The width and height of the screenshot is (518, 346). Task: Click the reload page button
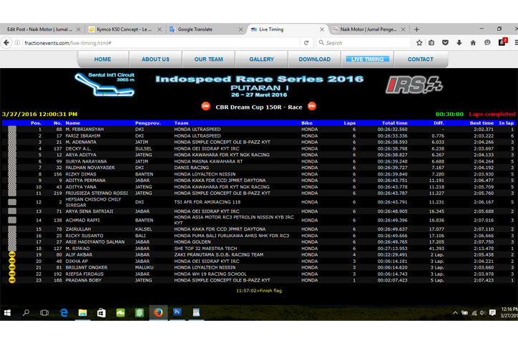pos(306,43)
